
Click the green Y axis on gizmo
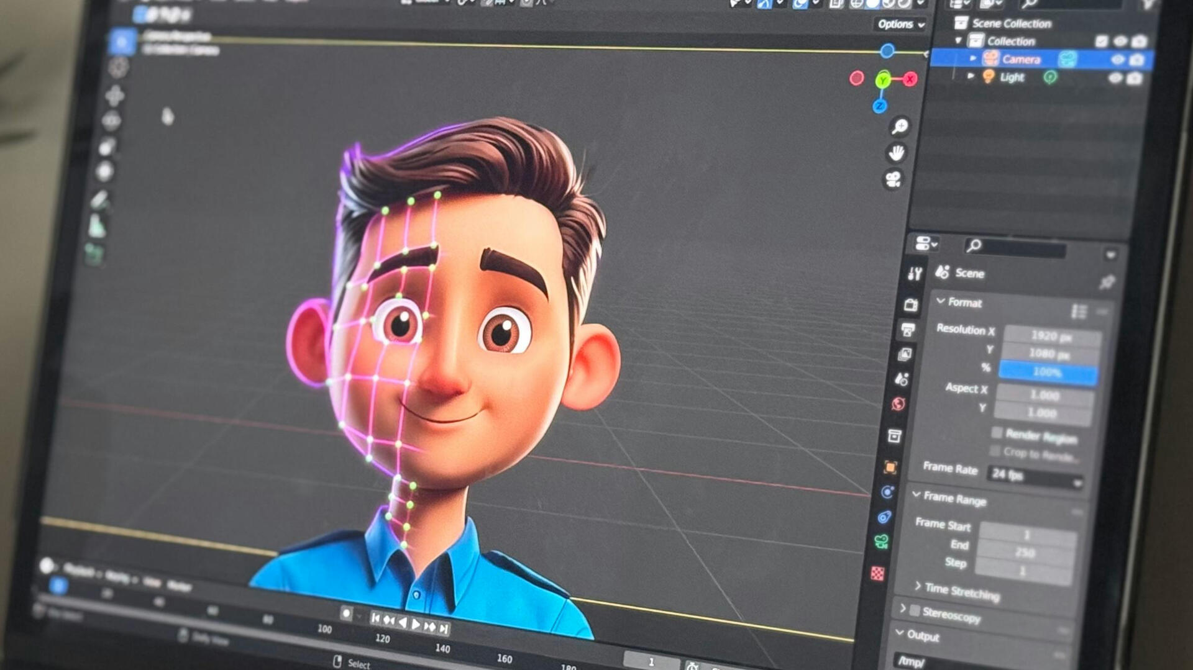pos(882,80)
